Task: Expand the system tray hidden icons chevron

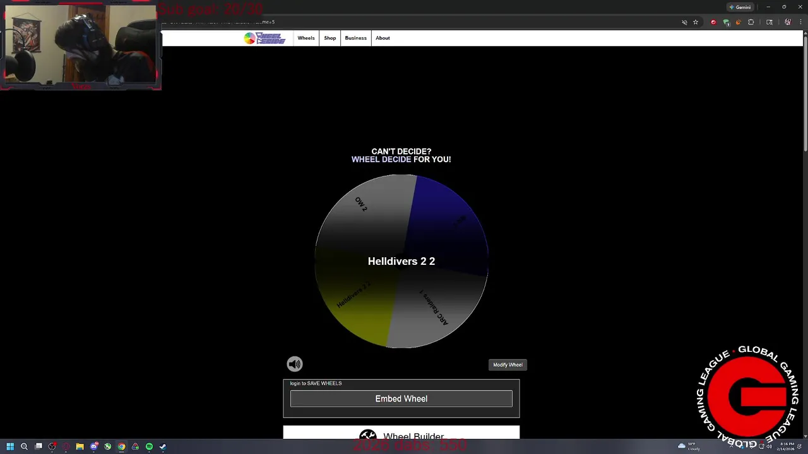Action: pos(731,446)
